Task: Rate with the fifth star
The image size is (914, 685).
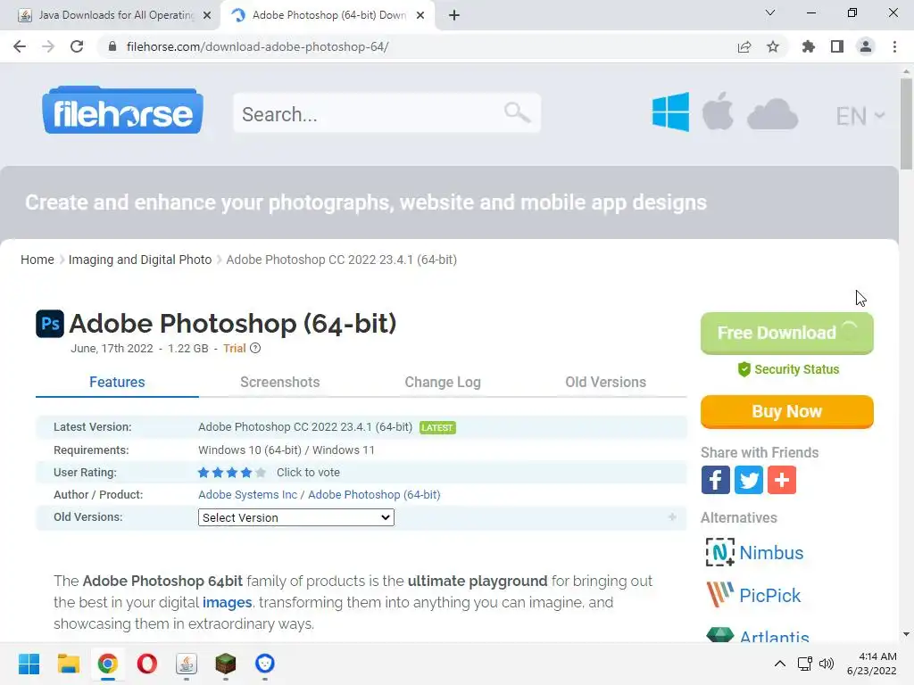Action: point(261,473)
